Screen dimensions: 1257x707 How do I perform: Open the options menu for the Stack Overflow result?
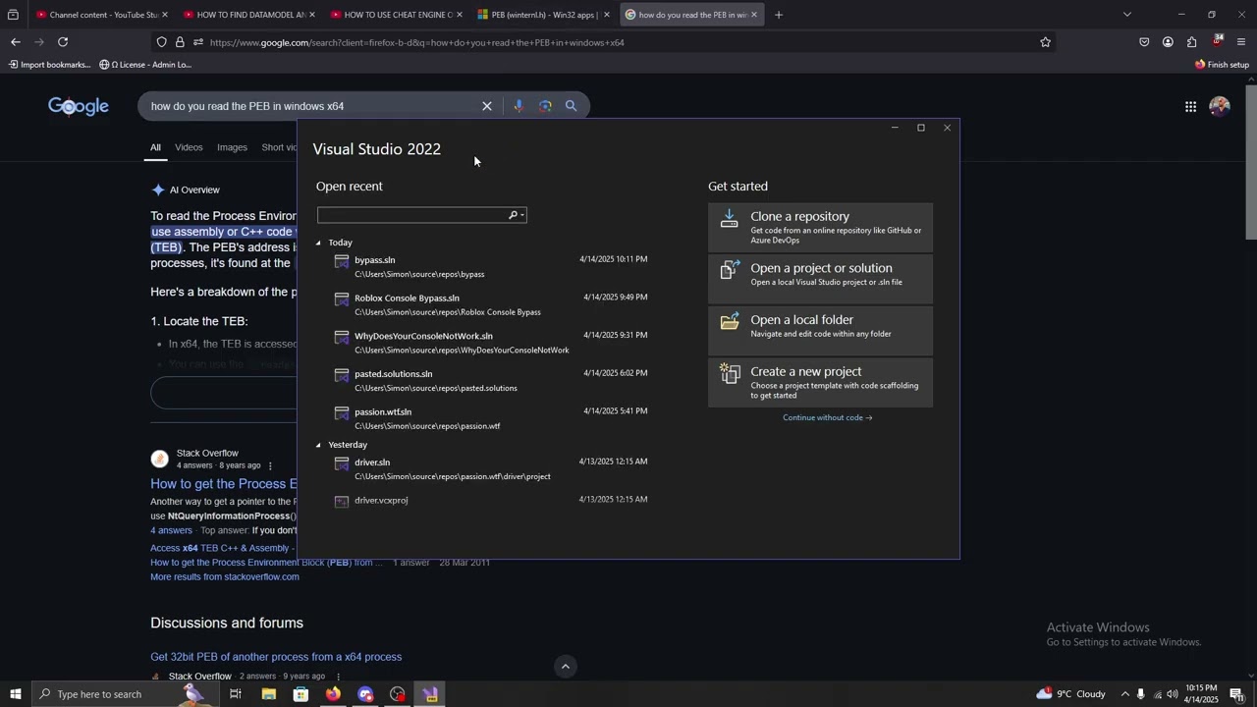click(x=270, y=465)
